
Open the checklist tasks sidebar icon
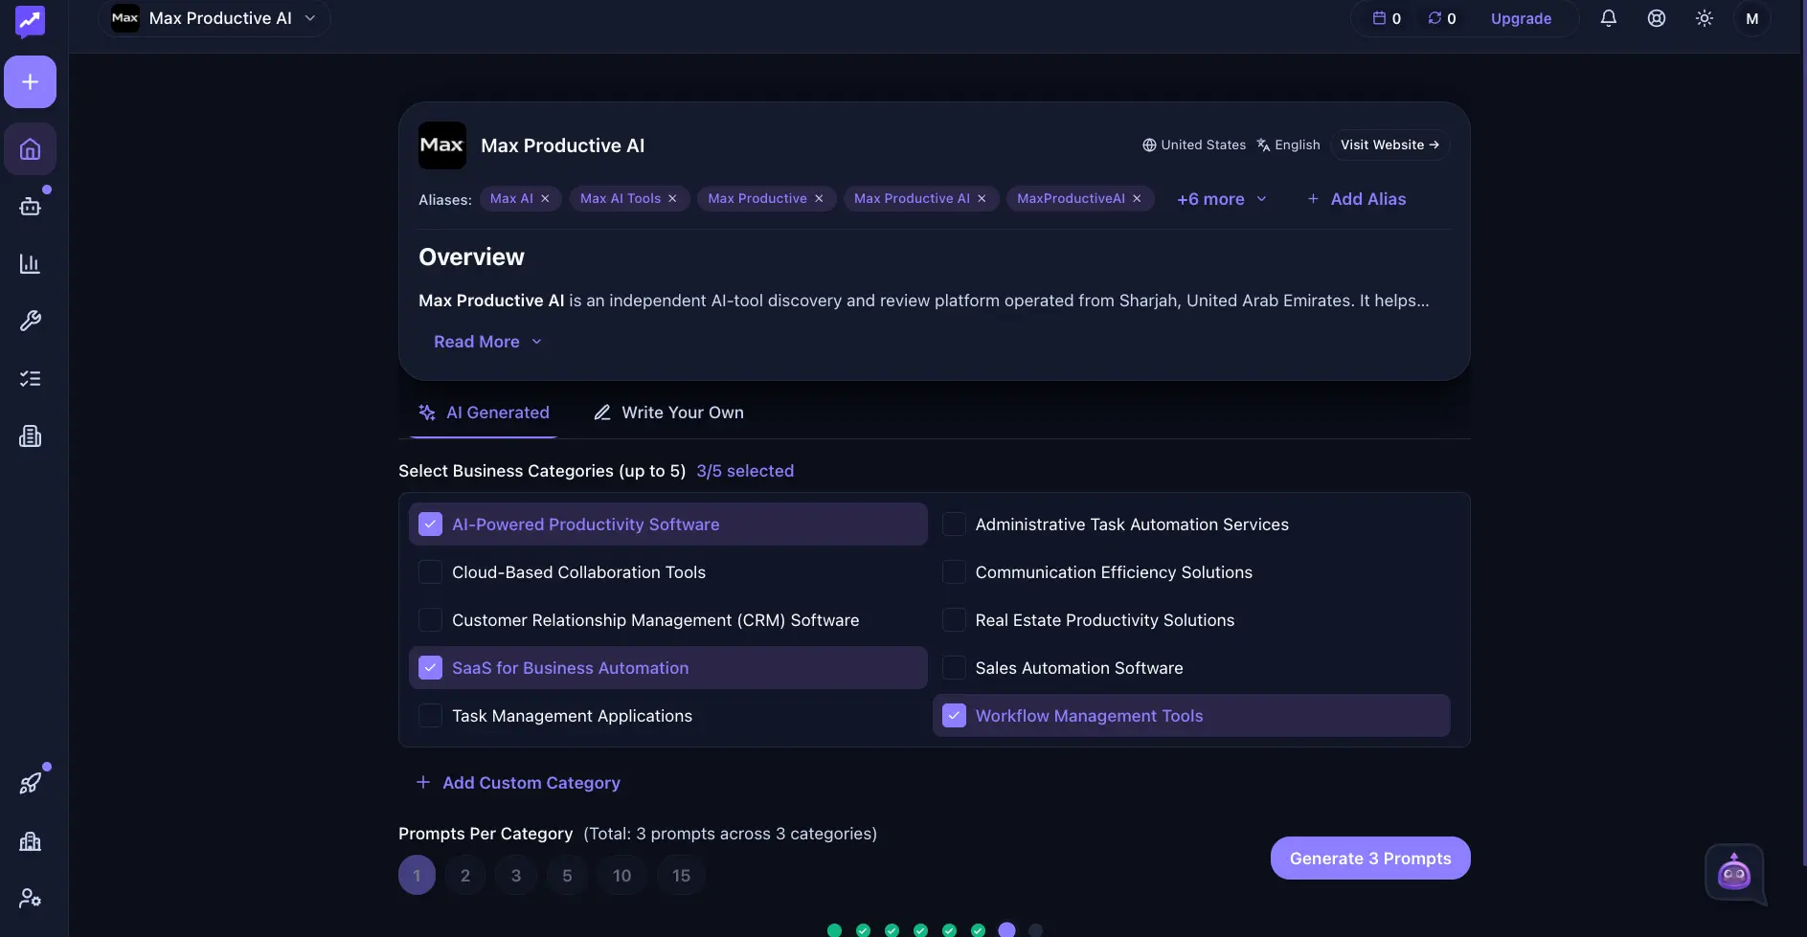click(30, 378)
